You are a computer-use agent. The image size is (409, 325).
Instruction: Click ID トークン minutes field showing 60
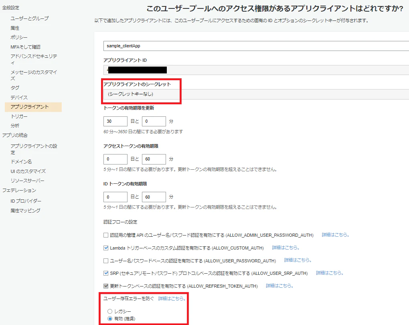(x=154, y=197)
